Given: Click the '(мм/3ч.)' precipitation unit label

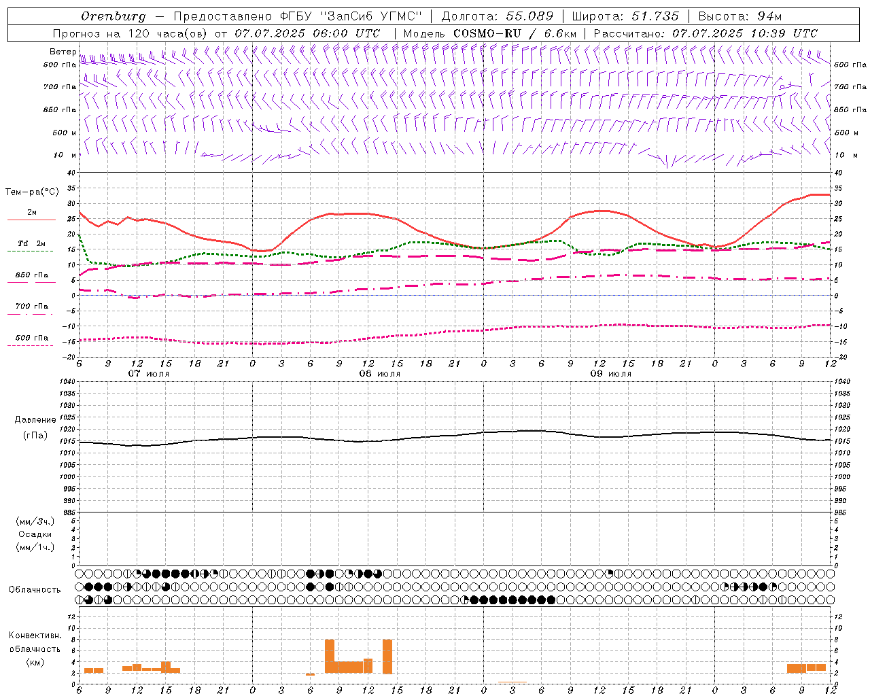Looking at the screenshot, I should pos(35,521).
